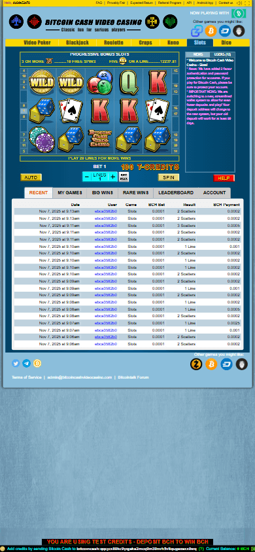Select the Slots game tab
Screen dimensions: 255x552
[200, 43]
